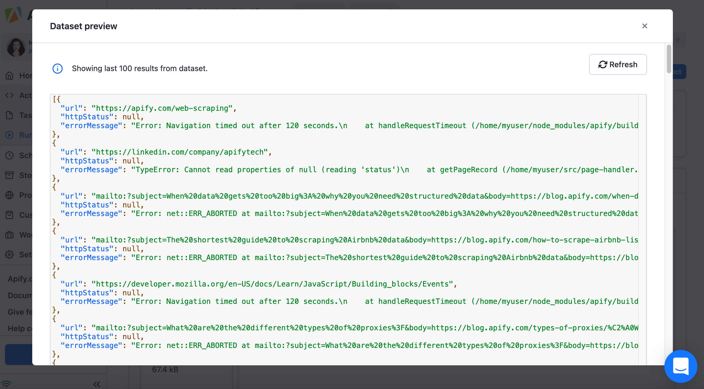Open Tasks document icon in sidebar

click(x=9, y=115)
